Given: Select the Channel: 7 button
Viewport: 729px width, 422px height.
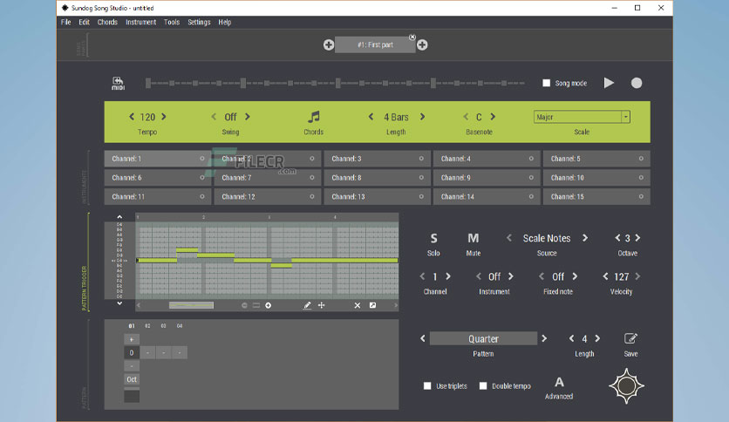Looking at the screenshot, I should tap(268, 178).
